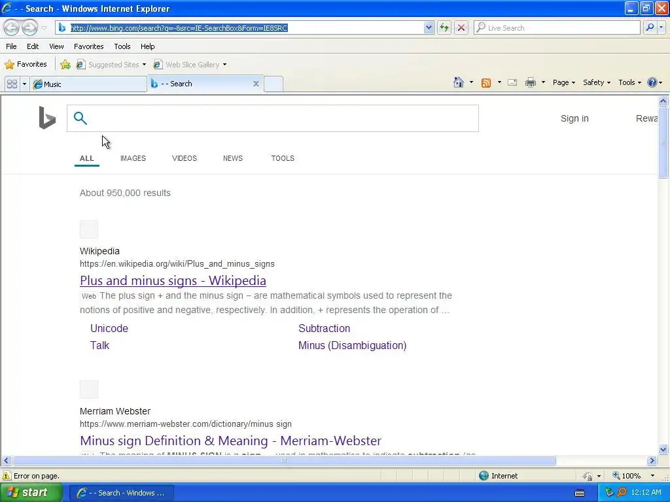
Task: Open the View menu
Action: pyautogui.click(x=56, y=46)
